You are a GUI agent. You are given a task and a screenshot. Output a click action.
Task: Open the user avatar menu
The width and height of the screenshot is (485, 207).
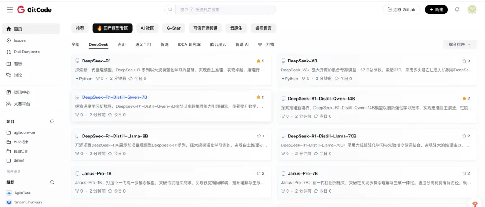pyautogui.click(x=472, y=9)
